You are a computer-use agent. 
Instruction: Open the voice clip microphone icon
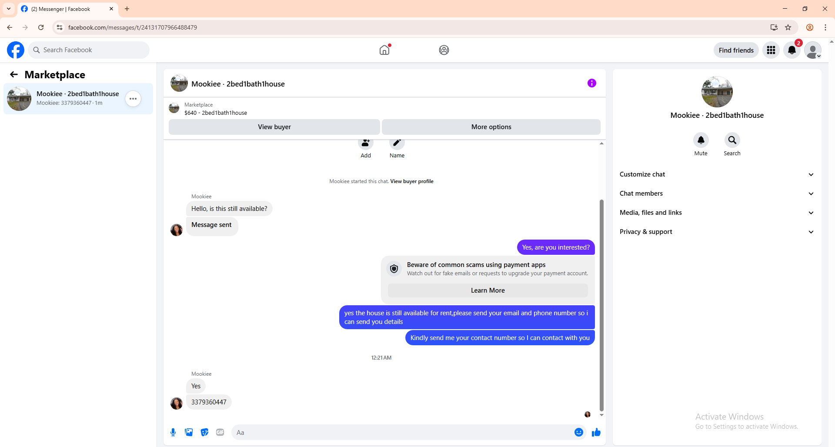coord(173,432)
